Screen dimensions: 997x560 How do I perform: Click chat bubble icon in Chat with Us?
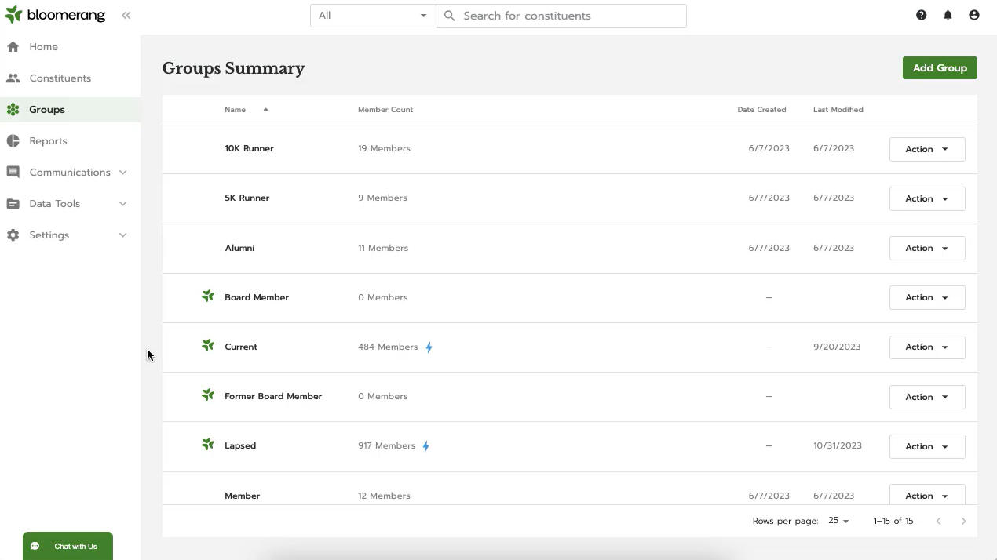(x=35, y=547)
